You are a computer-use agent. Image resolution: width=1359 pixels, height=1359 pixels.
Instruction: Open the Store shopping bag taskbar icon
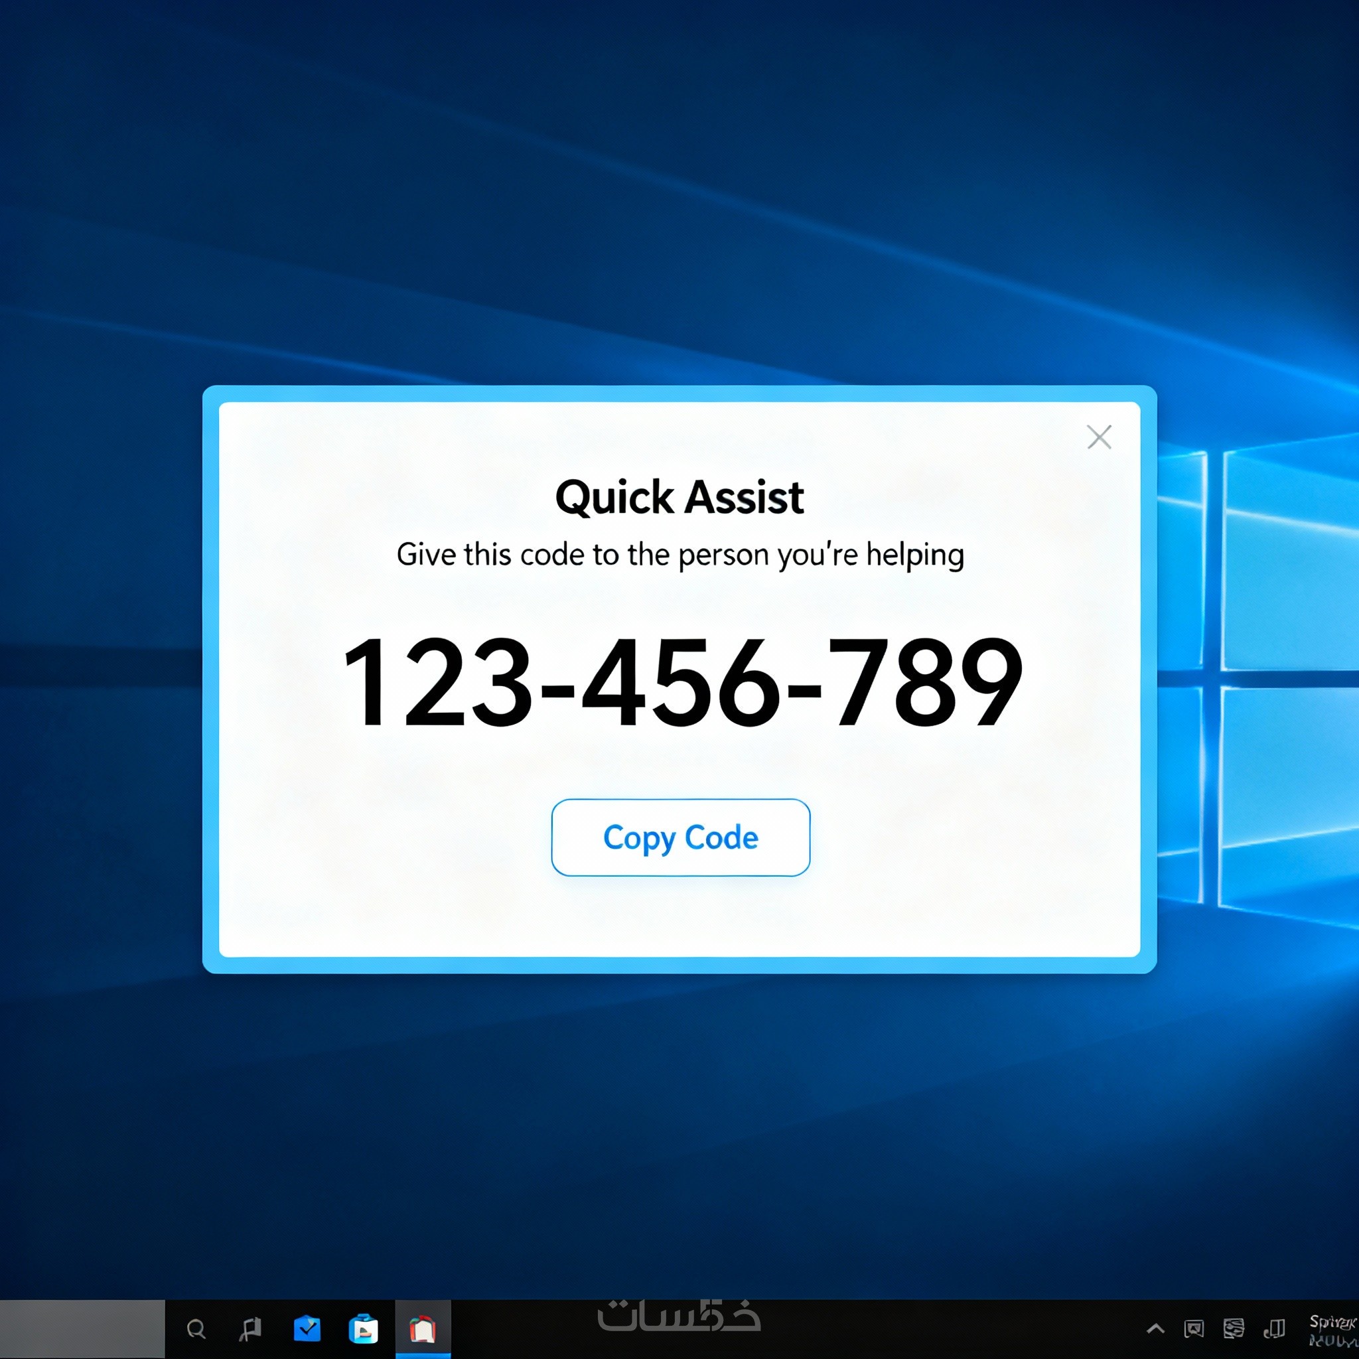[x=364, y=1329]
